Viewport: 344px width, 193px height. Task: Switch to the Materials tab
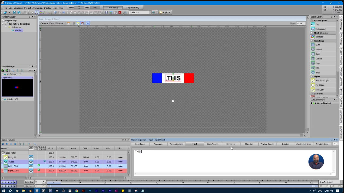249,144
